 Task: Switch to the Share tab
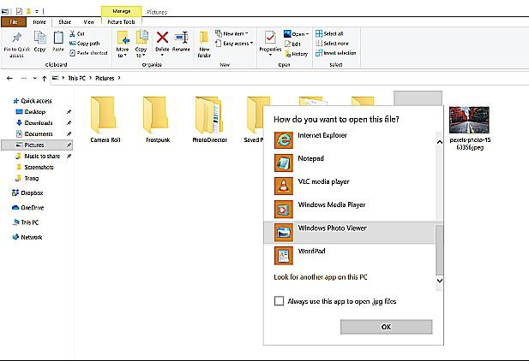pos(65,22)
